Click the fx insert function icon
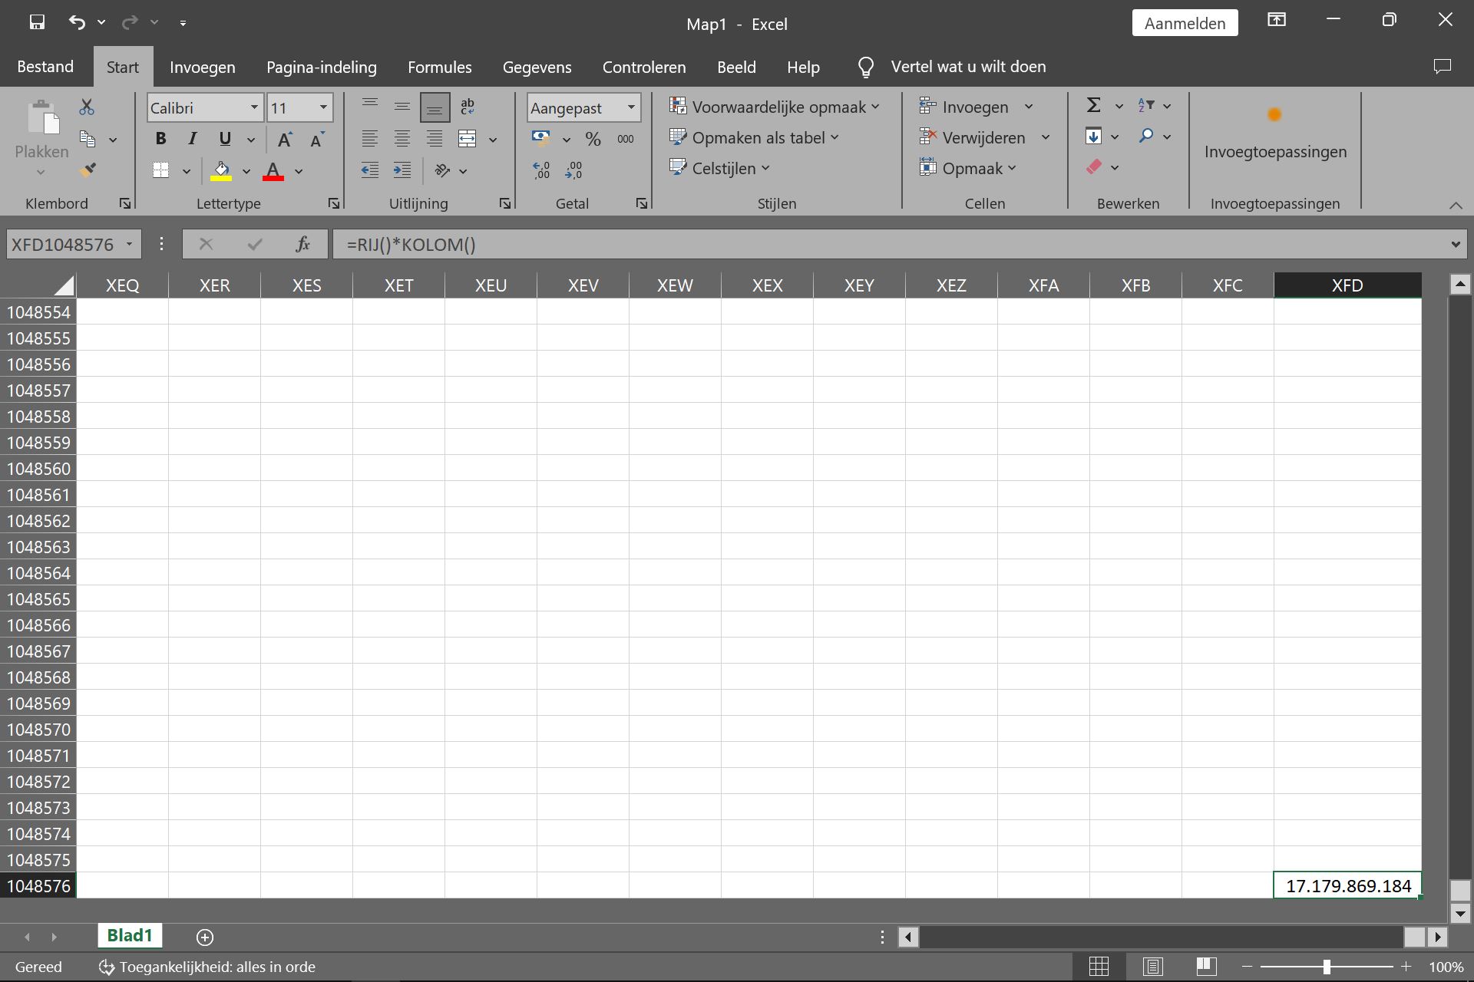 click(303, 244)
